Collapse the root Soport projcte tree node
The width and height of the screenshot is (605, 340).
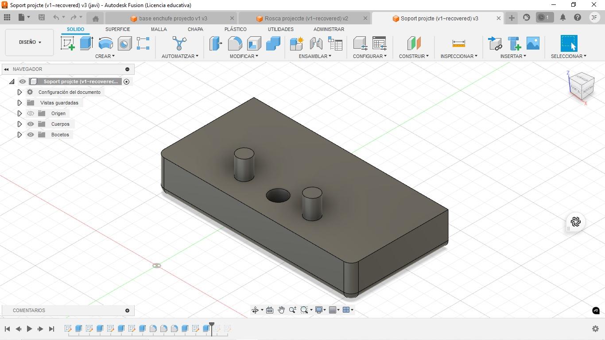pyautogui.click(x=12, y=81)
